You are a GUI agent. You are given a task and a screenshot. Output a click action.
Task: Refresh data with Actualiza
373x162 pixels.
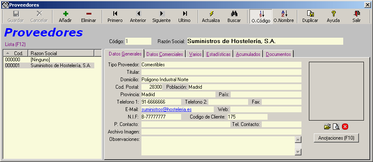pyautogui.click(x=211, y=17)
